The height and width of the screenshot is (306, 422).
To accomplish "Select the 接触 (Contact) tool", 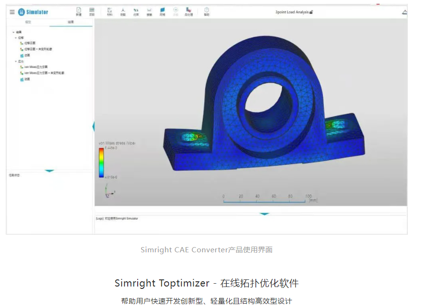I will coord(149,11).
